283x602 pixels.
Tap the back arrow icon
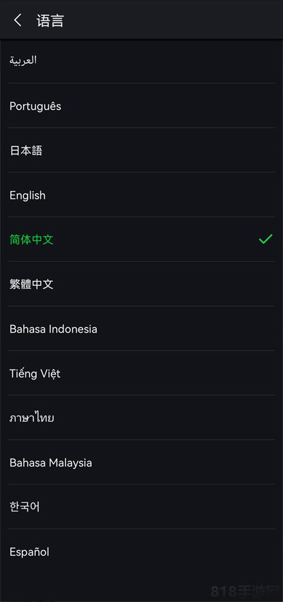17,20
